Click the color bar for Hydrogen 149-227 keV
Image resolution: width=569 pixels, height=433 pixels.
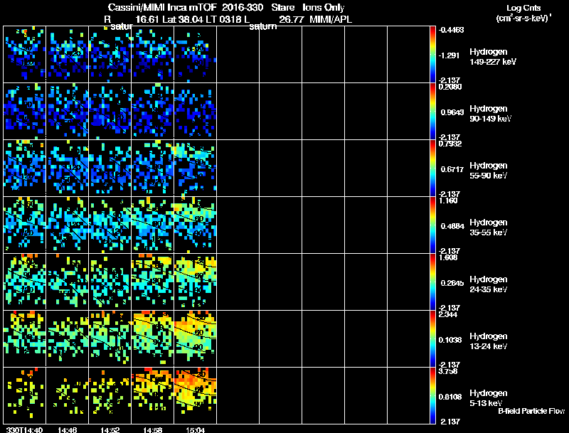point(432,55)
